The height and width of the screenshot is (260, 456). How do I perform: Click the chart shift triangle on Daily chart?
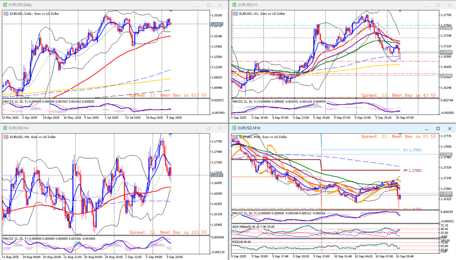pyautogui.click(x=171, y=10)
